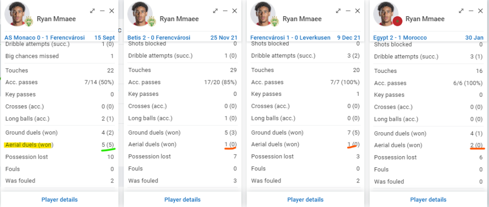The width and height of the screenshot is (489, 207).
Task: Open Player details in Betis panel
Action: 182,200
